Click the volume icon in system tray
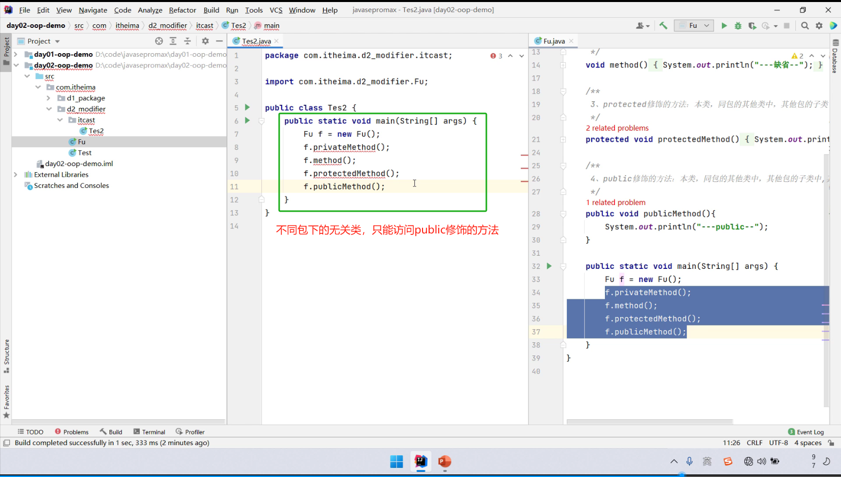 point(761,461)
